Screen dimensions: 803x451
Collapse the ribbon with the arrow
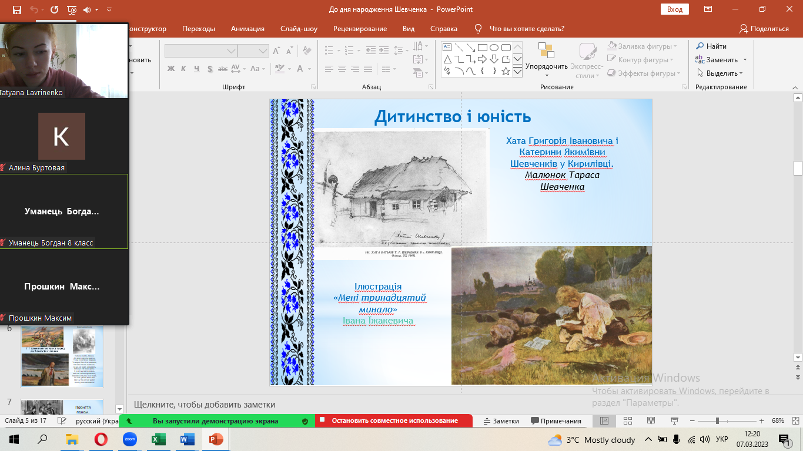[795, 87]
